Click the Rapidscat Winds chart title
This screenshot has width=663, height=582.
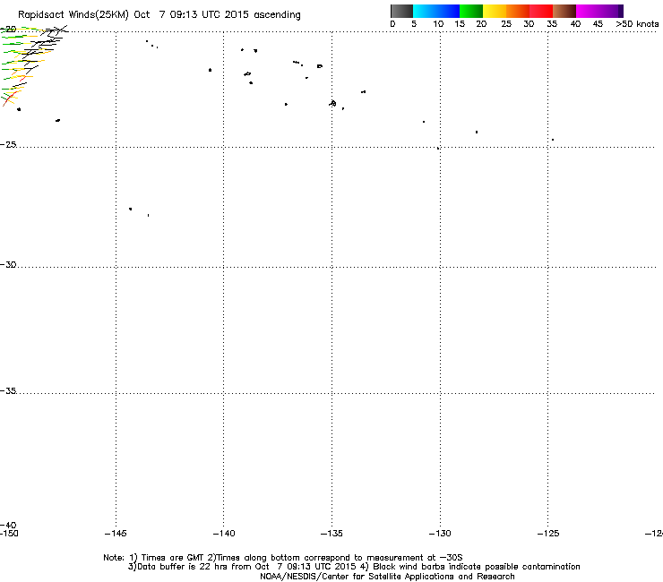[x=159, y=15]
